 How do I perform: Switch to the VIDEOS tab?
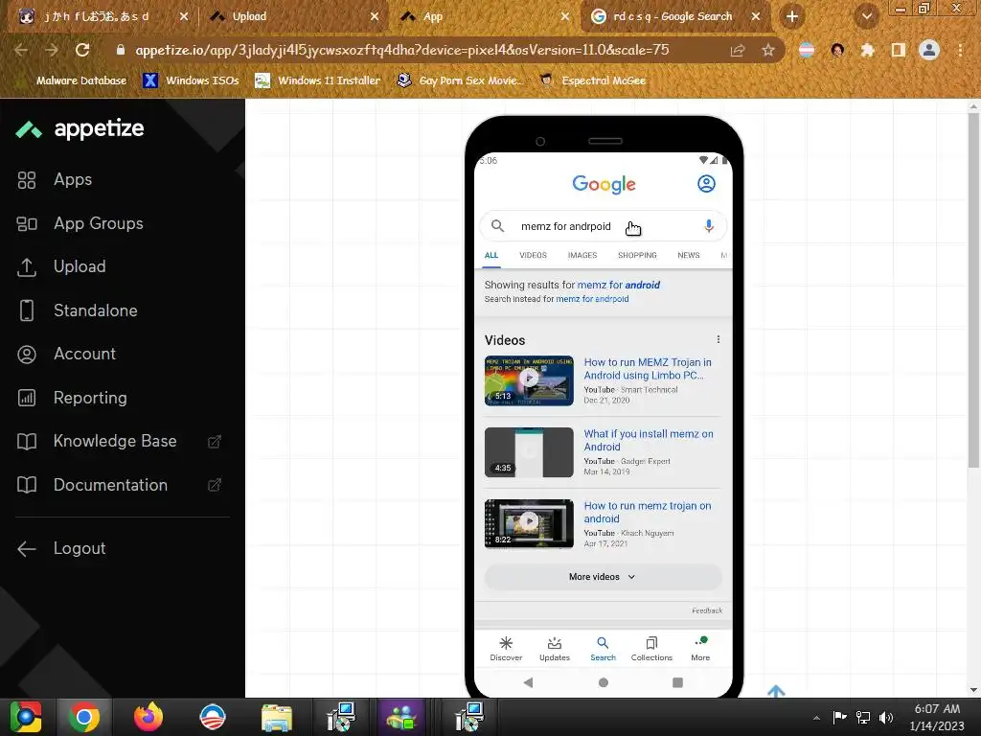(x=533, y=255)
